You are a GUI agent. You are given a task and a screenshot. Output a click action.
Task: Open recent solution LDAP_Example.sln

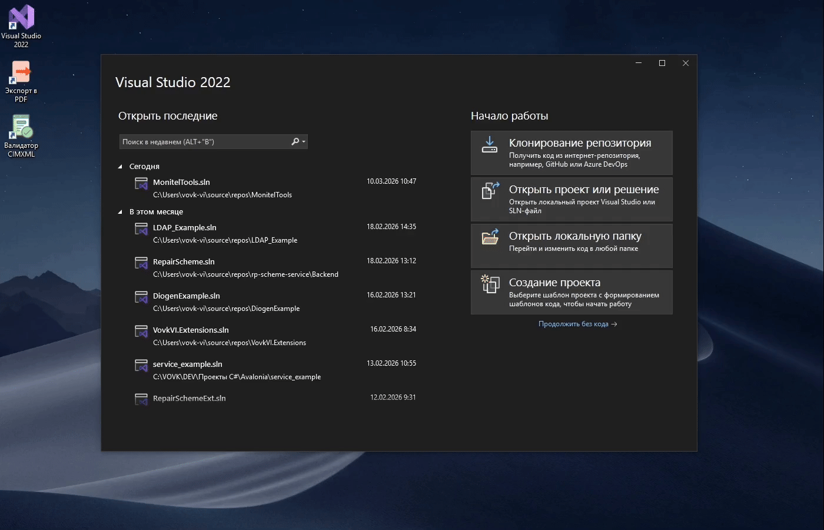click(x=185, y=228)
